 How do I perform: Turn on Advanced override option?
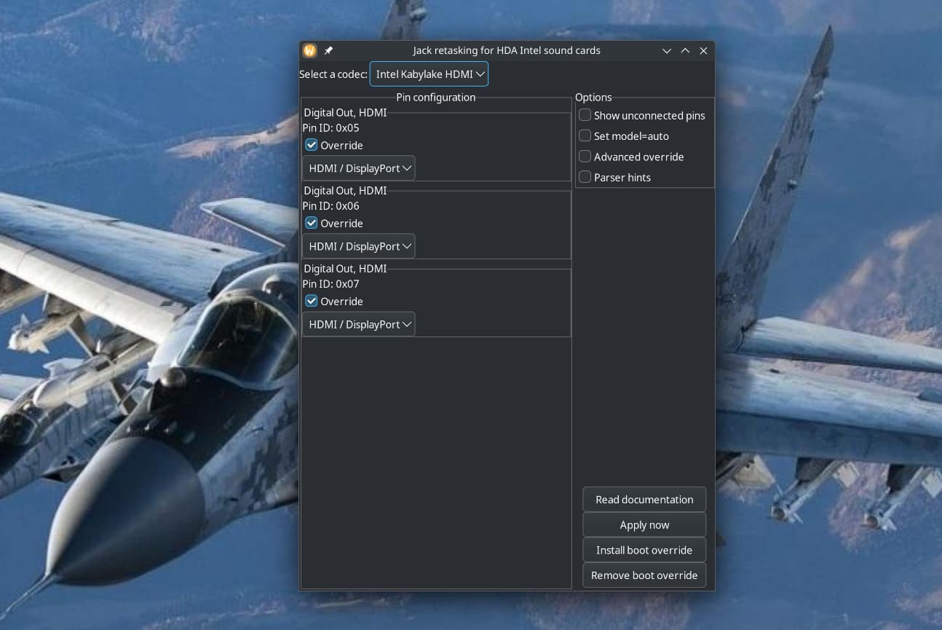(585, 157)
